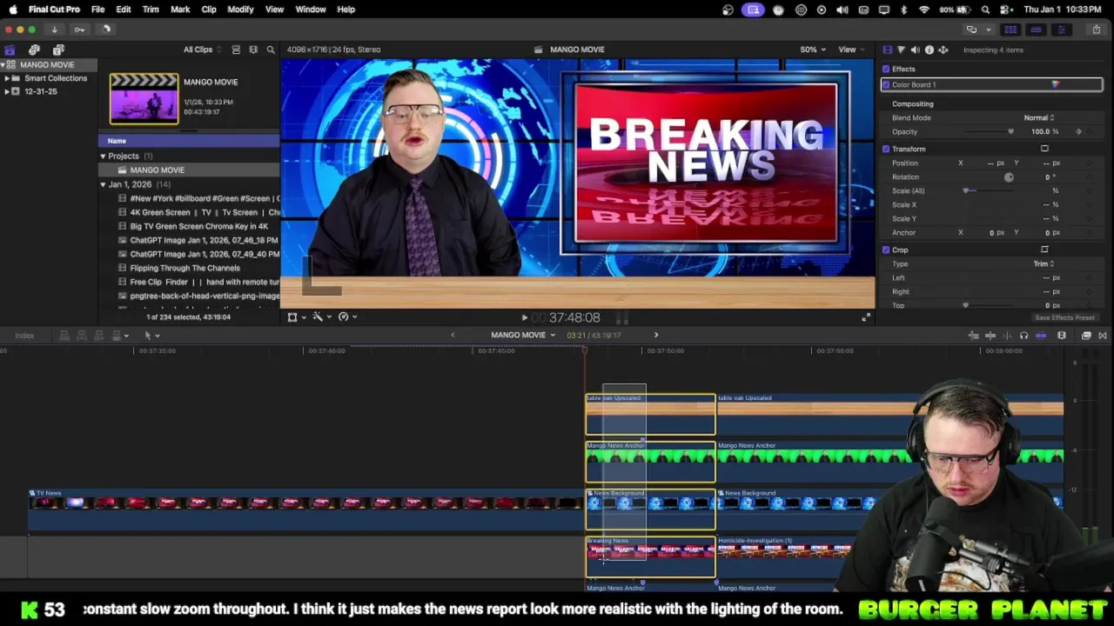Screen dimensions: 1114x626
Task: Open the viewer View options menu
Action: pos(850,50)
